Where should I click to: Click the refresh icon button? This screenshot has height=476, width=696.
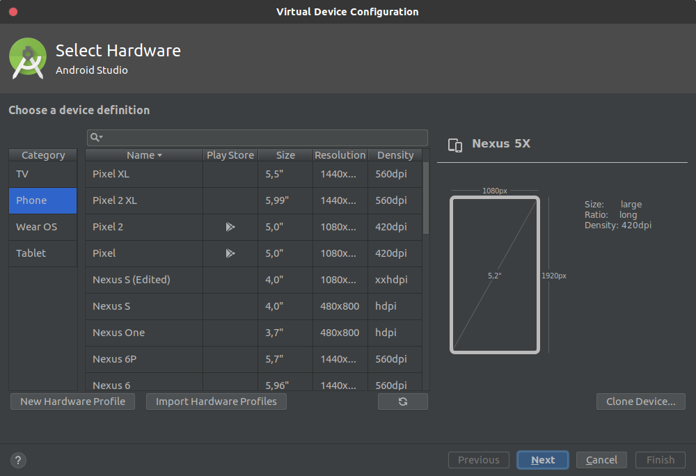(402, 402)
